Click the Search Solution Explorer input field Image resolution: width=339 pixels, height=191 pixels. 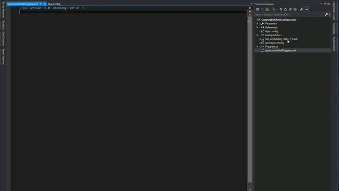[289, 14]
